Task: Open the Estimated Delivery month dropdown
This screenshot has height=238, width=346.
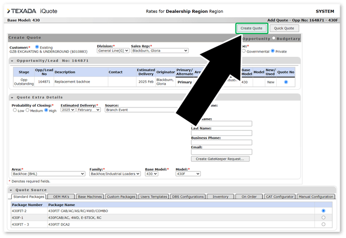Action: pyautogui.click(x=88, y=110)
